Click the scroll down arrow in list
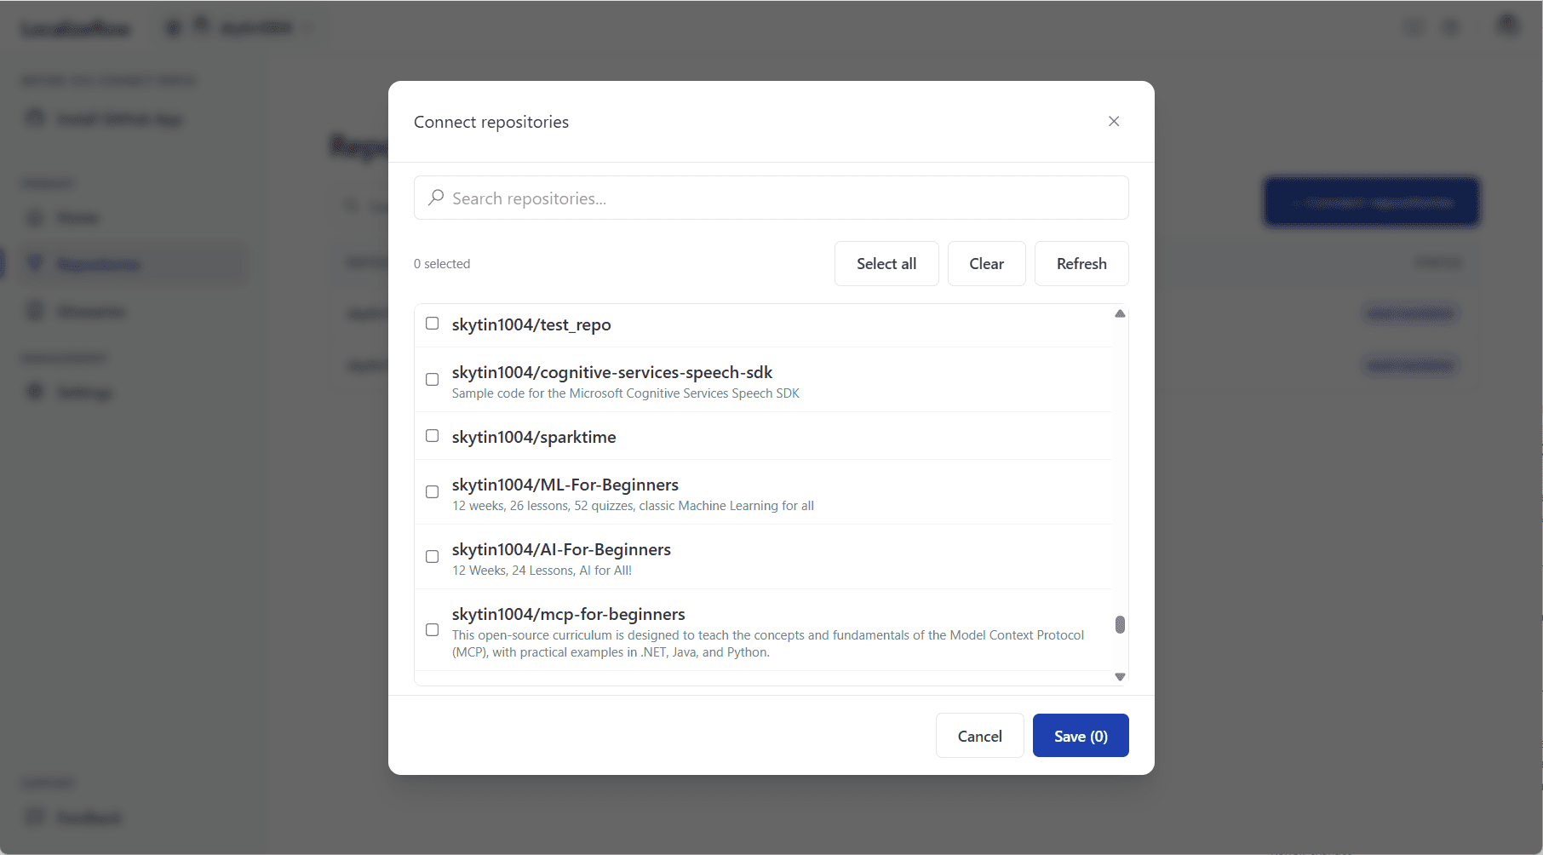 1120,677
